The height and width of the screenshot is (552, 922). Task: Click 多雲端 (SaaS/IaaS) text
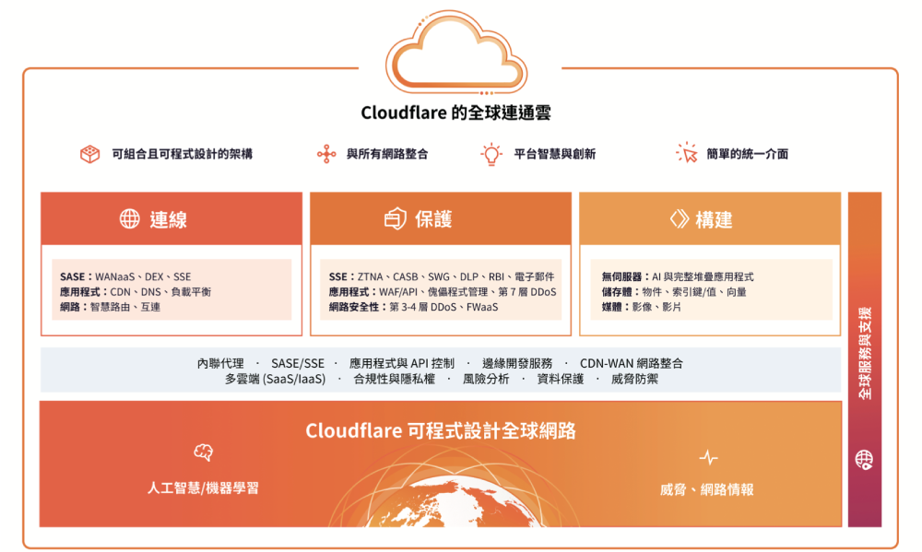275,379
